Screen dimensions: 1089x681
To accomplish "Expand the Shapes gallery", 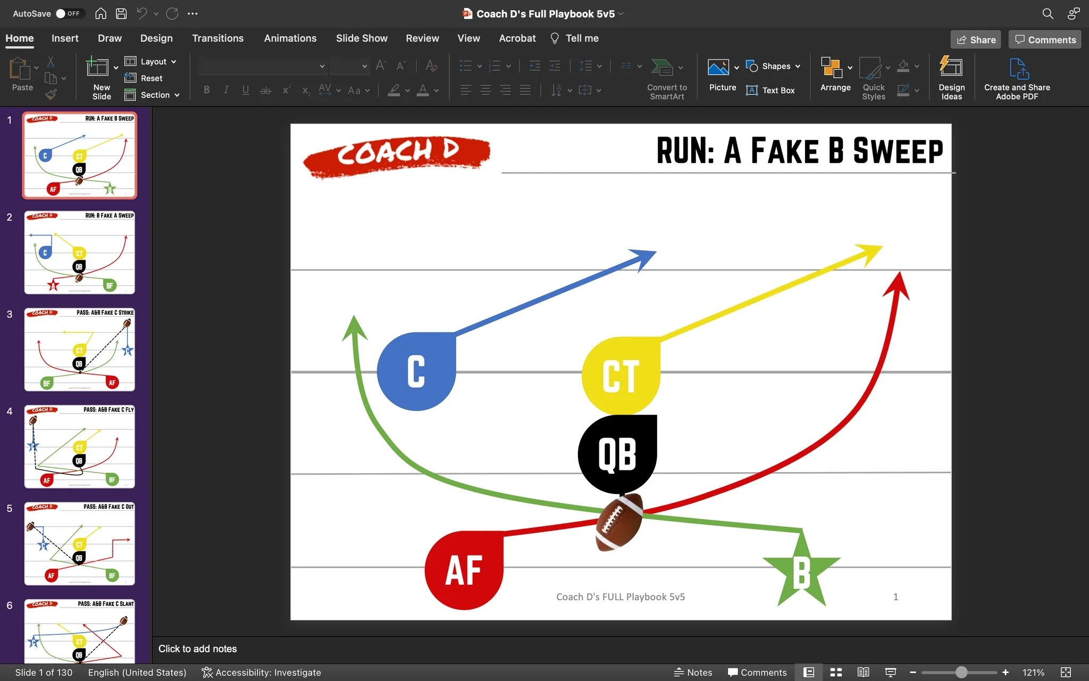I will point(798,66).
